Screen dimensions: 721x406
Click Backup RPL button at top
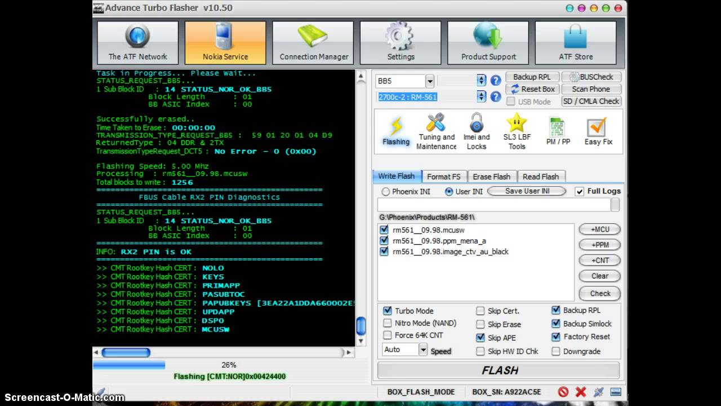532,77
